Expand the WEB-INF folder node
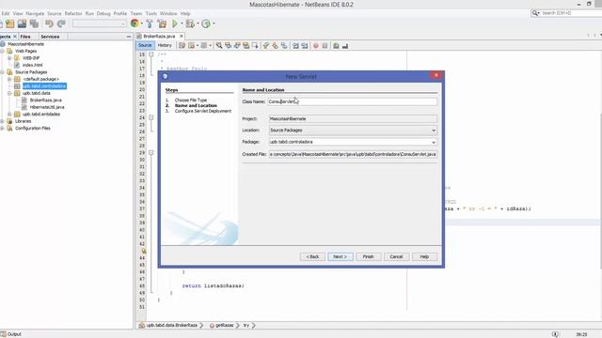 [x=9, y=58]
